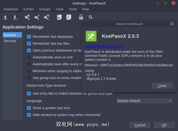
Task: Uncheck Hide window to system tray when minimized
Action: [x=29, y=115]
